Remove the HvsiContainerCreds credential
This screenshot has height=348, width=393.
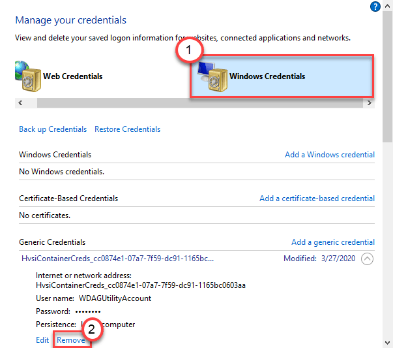[70, 340]
